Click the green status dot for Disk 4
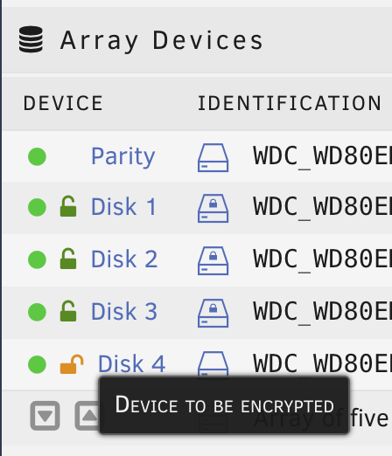 tap(37, 364)
